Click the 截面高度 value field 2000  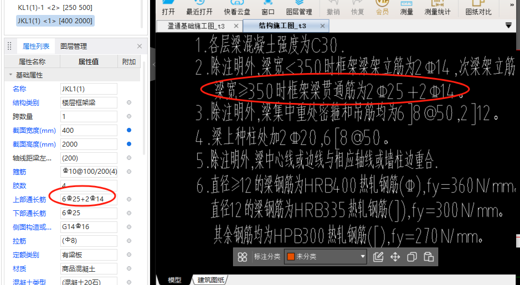coord(89,144)
